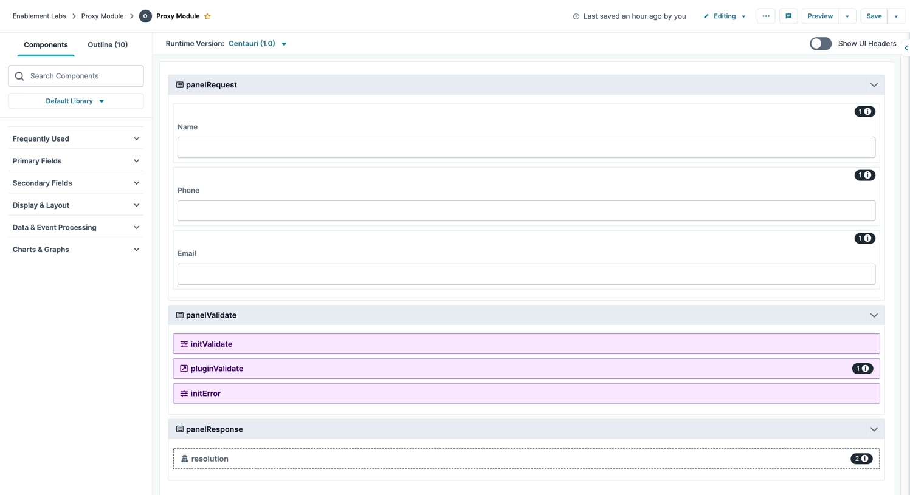Enable Show UI Headers

coord(820,43)
